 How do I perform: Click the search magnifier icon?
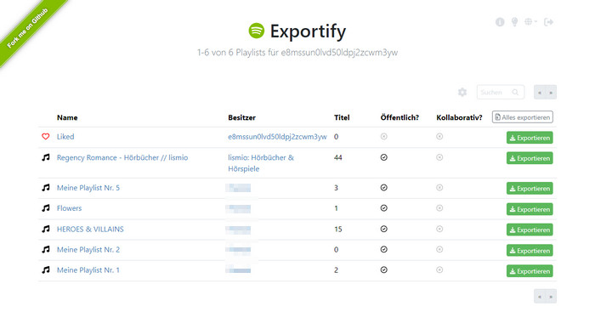(x=515, y=92)
